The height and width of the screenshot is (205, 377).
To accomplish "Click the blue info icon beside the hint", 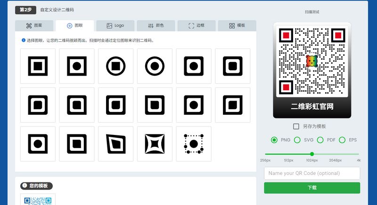I will pyautogui.click(x=24, y=40).
